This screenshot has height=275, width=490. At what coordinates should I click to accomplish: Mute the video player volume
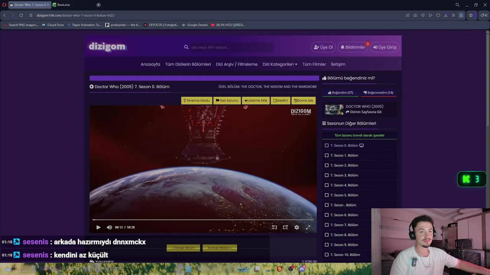point(109,227)
